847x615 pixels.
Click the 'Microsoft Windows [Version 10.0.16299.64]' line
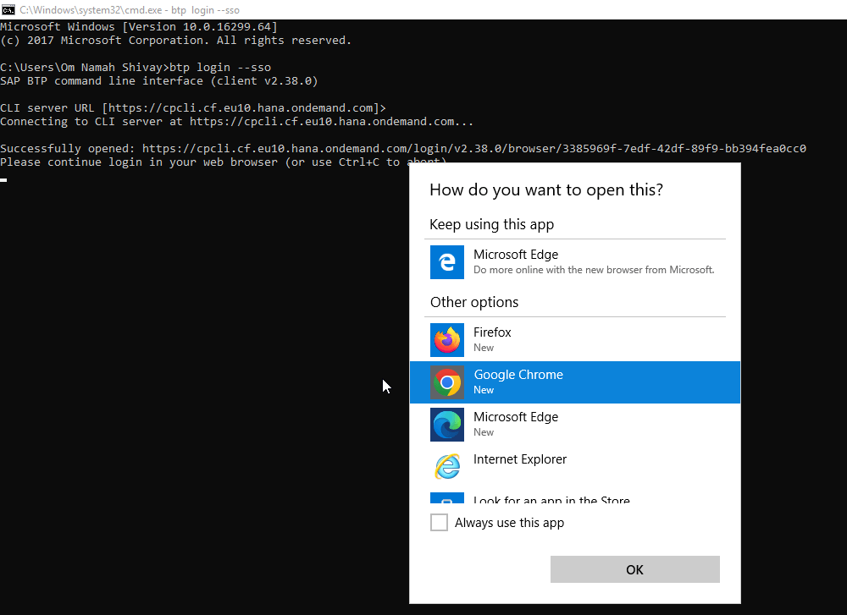coord(139,26)
